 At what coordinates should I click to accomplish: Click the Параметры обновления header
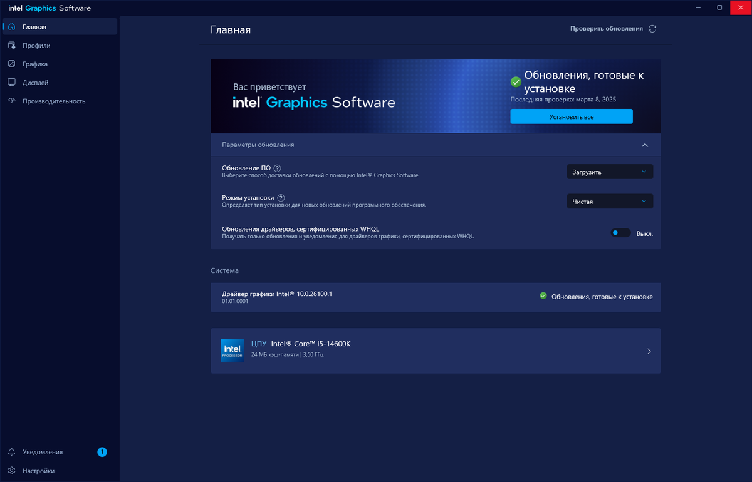point(436,145)
